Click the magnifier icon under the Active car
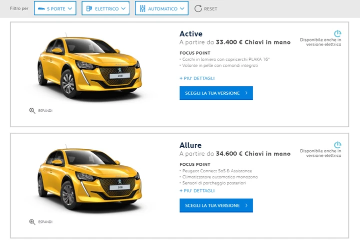Screen dimensions: 360x244 (x=32, y=111)
